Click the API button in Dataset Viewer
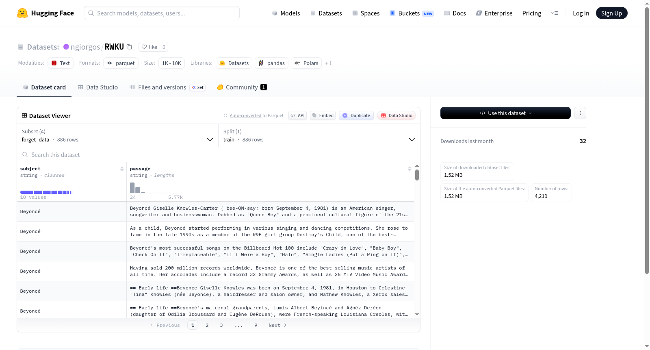 (x=297, y=115)
